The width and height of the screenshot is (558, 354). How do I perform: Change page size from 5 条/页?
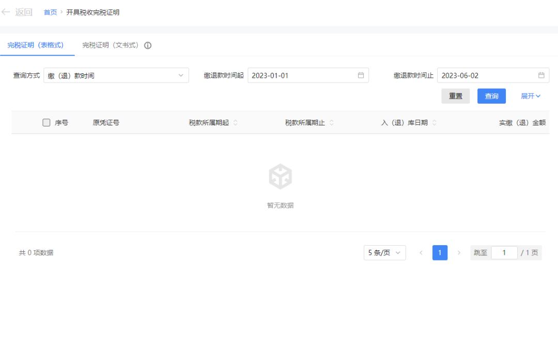385,253
